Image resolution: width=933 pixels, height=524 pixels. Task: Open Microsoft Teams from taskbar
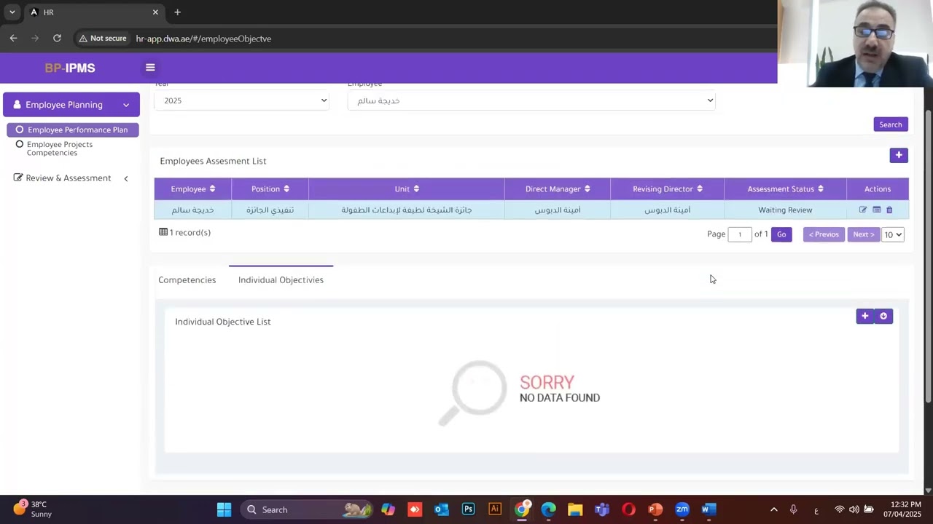pyautogui.click(x=601, y=509)
